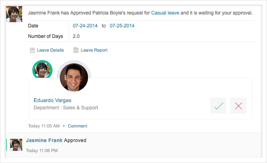Screen dimensions: 267x163
Task: Click the Today 11:06 PM timestamp
Action: pos(42,150)
